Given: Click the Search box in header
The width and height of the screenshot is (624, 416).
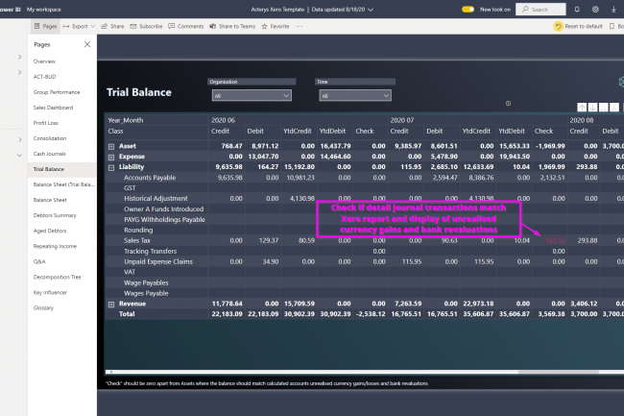Looking at the screenshot, I should [540, 10].
